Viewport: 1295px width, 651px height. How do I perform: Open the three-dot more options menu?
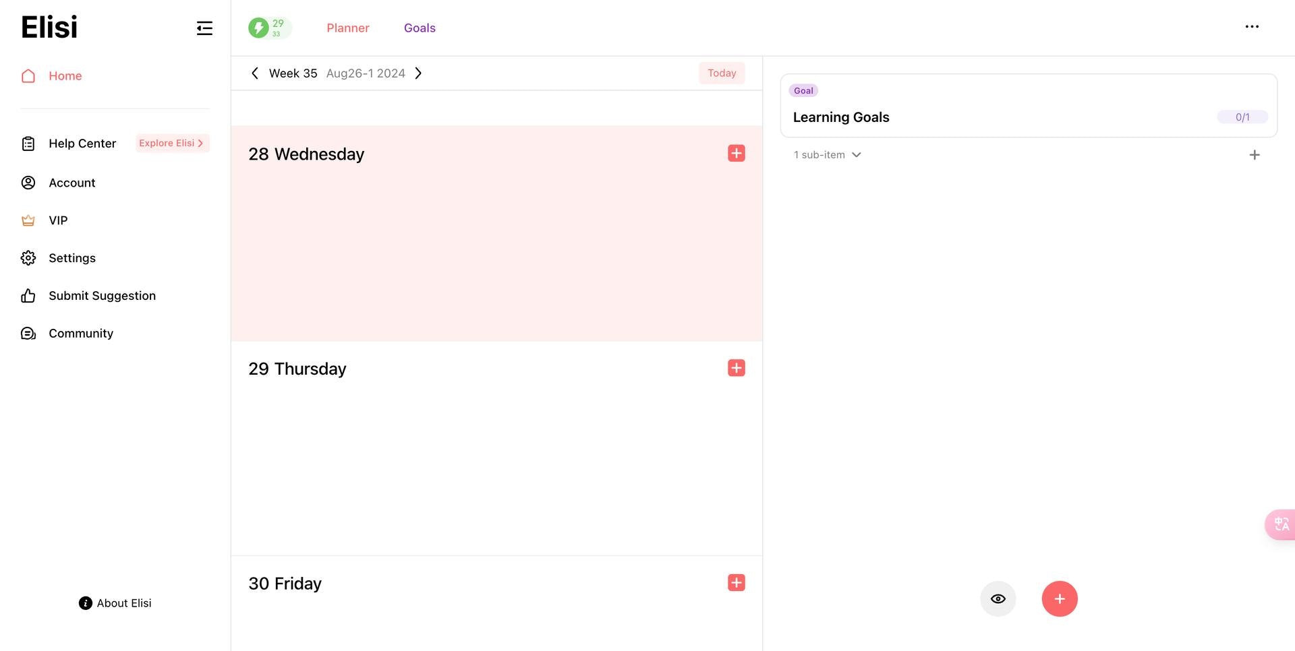pos(1252,27)
